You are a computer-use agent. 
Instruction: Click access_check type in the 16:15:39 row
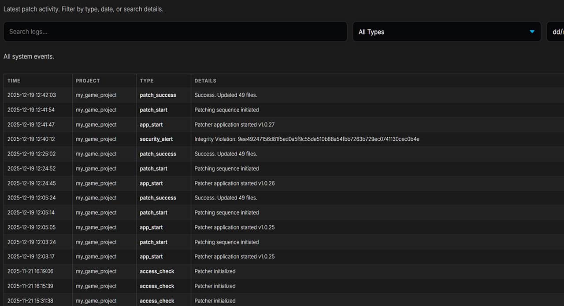click(157, 286)
